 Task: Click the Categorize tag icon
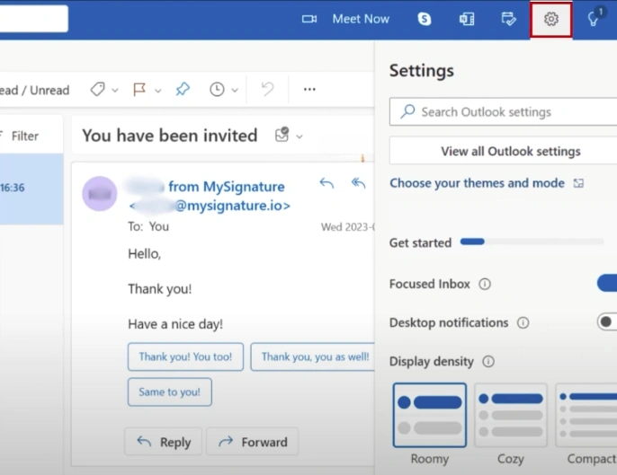pos(97,90)
